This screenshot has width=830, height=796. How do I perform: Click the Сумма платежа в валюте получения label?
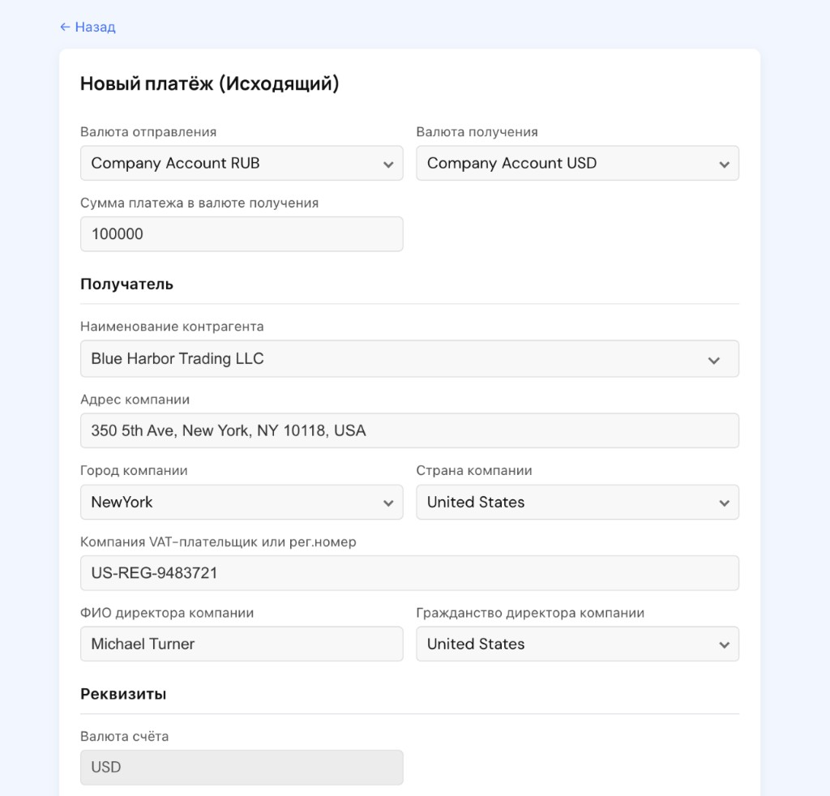[x=199, y=203]
